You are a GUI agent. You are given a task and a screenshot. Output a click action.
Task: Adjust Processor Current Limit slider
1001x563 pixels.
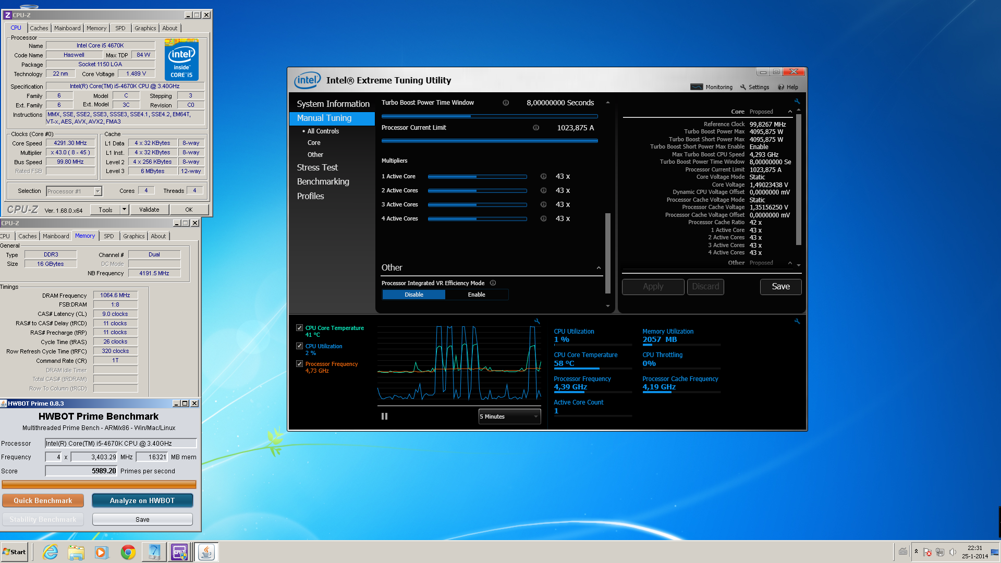click(x=490, y=141)
